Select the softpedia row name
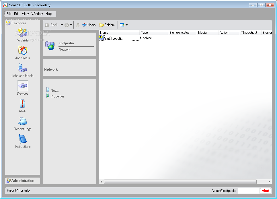Viewport: 277px width, 199px height. click(114, 38)
